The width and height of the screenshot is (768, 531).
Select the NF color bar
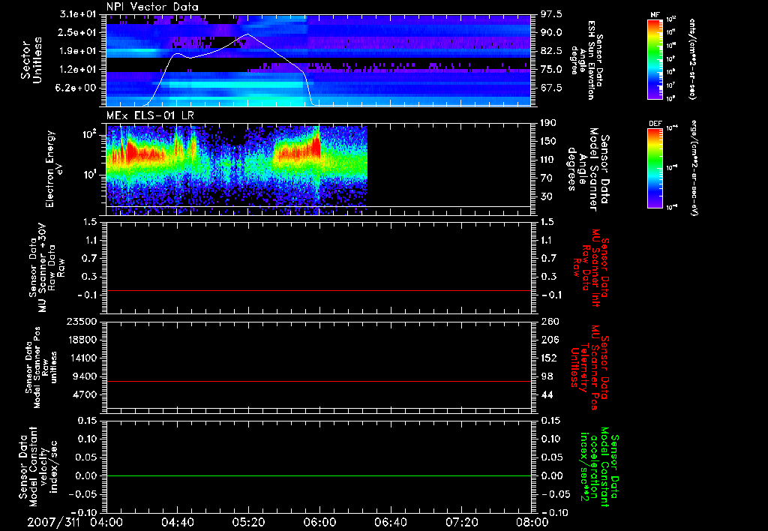[x=655, y=58]
